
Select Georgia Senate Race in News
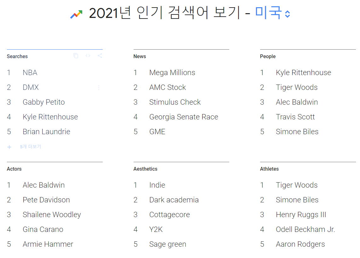(x=184, y=117)
